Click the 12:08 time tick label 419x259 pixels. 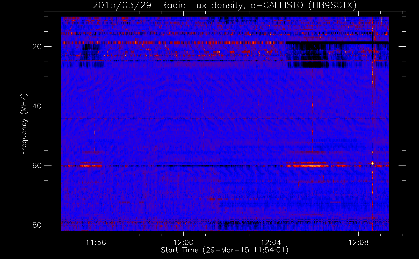point(358,243)
